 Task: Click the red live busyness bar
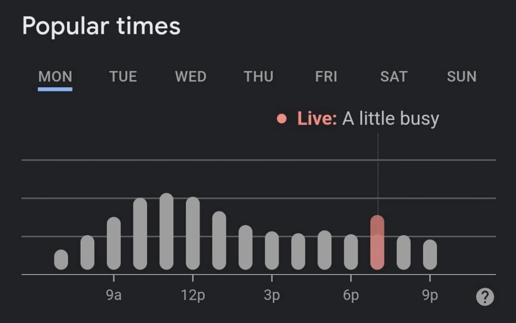point(377,243)
